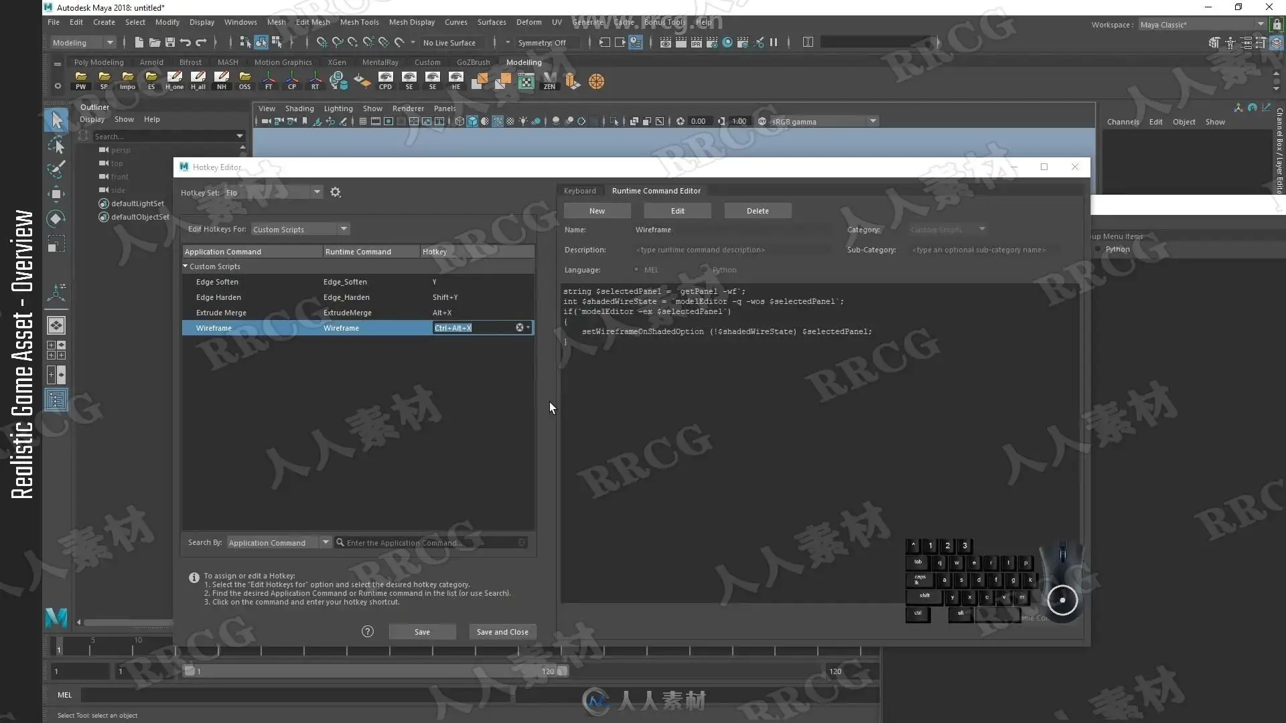The height and width of the screenshot is (723, 1286).
Task: Select the Paint Selection brush tool
Action: (56, 169)
